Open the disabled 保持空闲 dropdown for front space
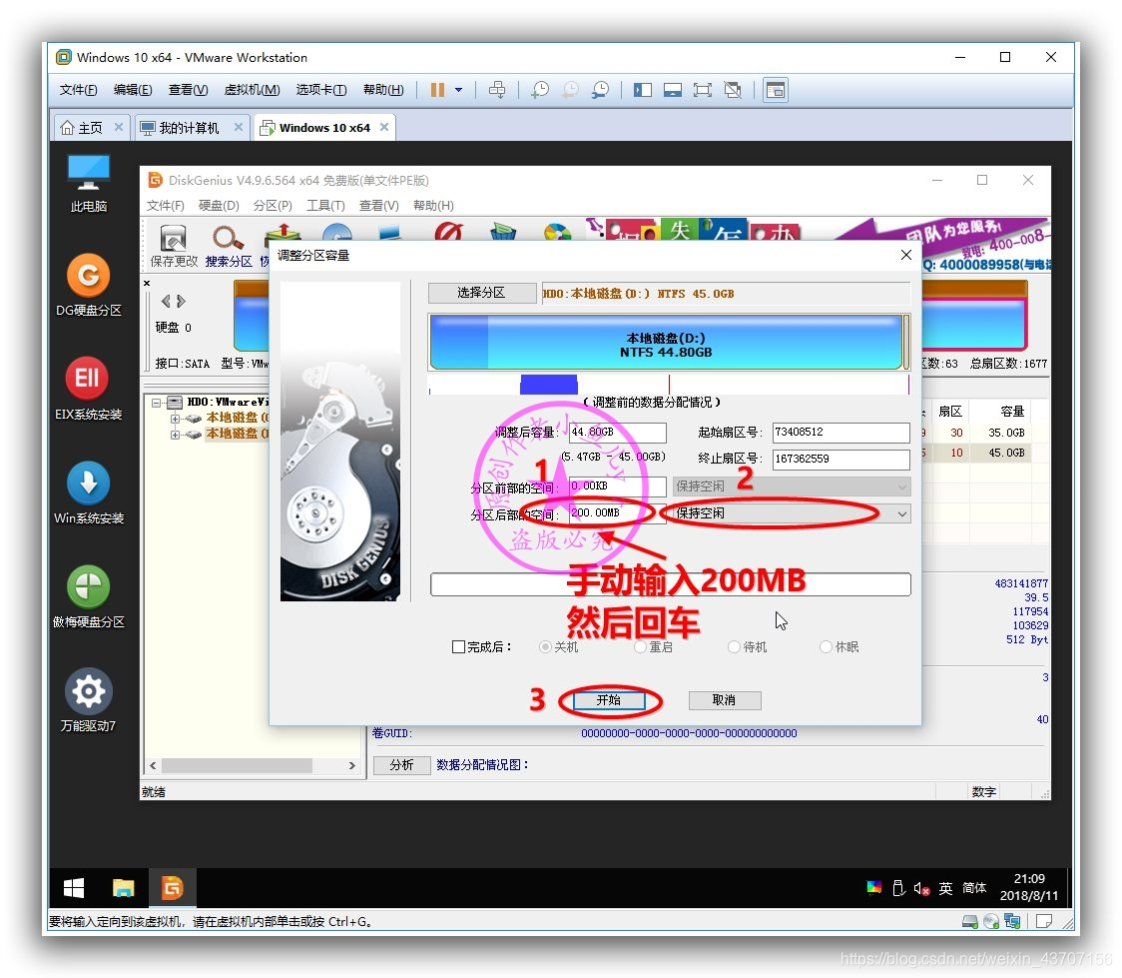This screenshot has height=978, width=1122. tap(792, 487)
